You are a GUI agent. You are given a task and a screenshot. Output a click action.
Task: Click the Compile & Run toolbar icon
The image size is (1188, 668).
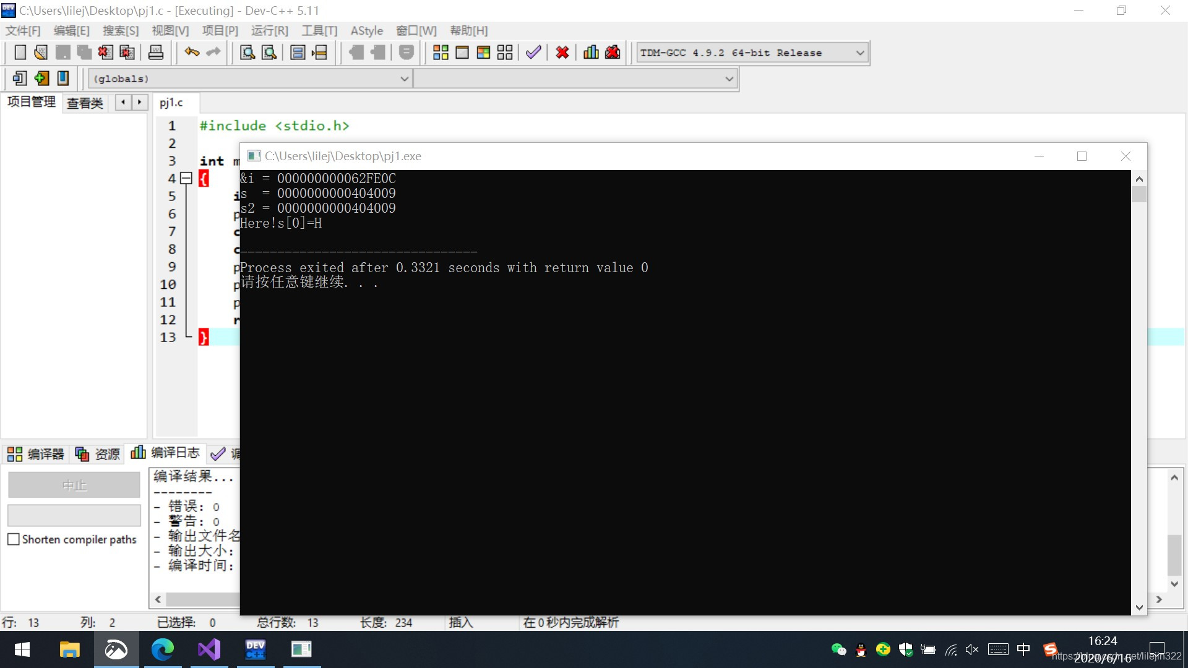483,53
